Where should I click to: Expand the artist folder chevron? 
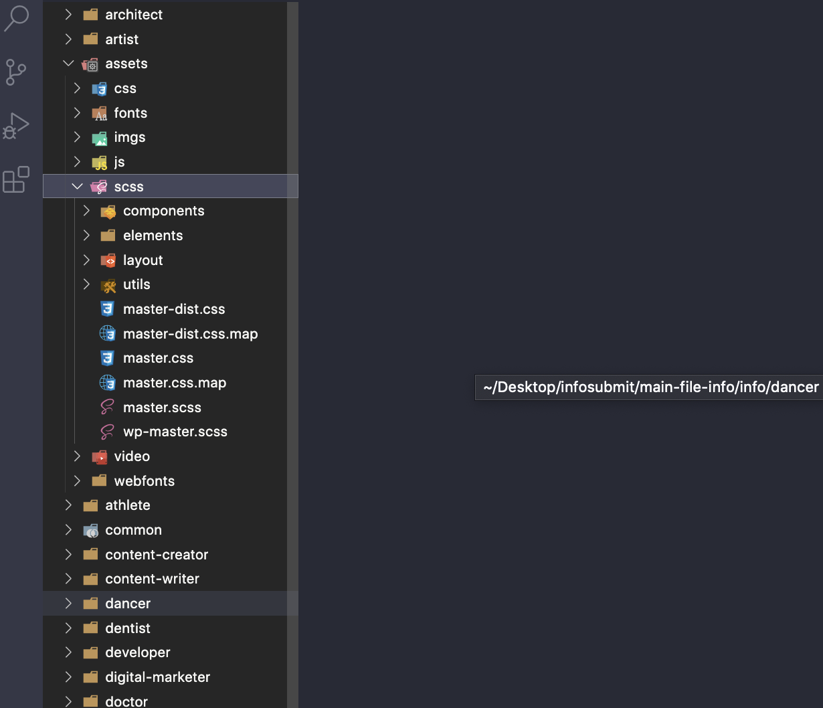(x=68, y=39)
